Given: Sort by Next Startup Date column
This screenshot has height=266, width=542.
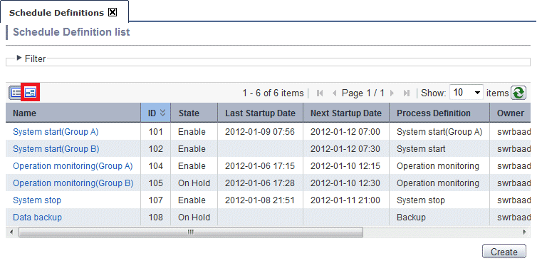Looking at the screenshot, I should click(x=346, y=113).
